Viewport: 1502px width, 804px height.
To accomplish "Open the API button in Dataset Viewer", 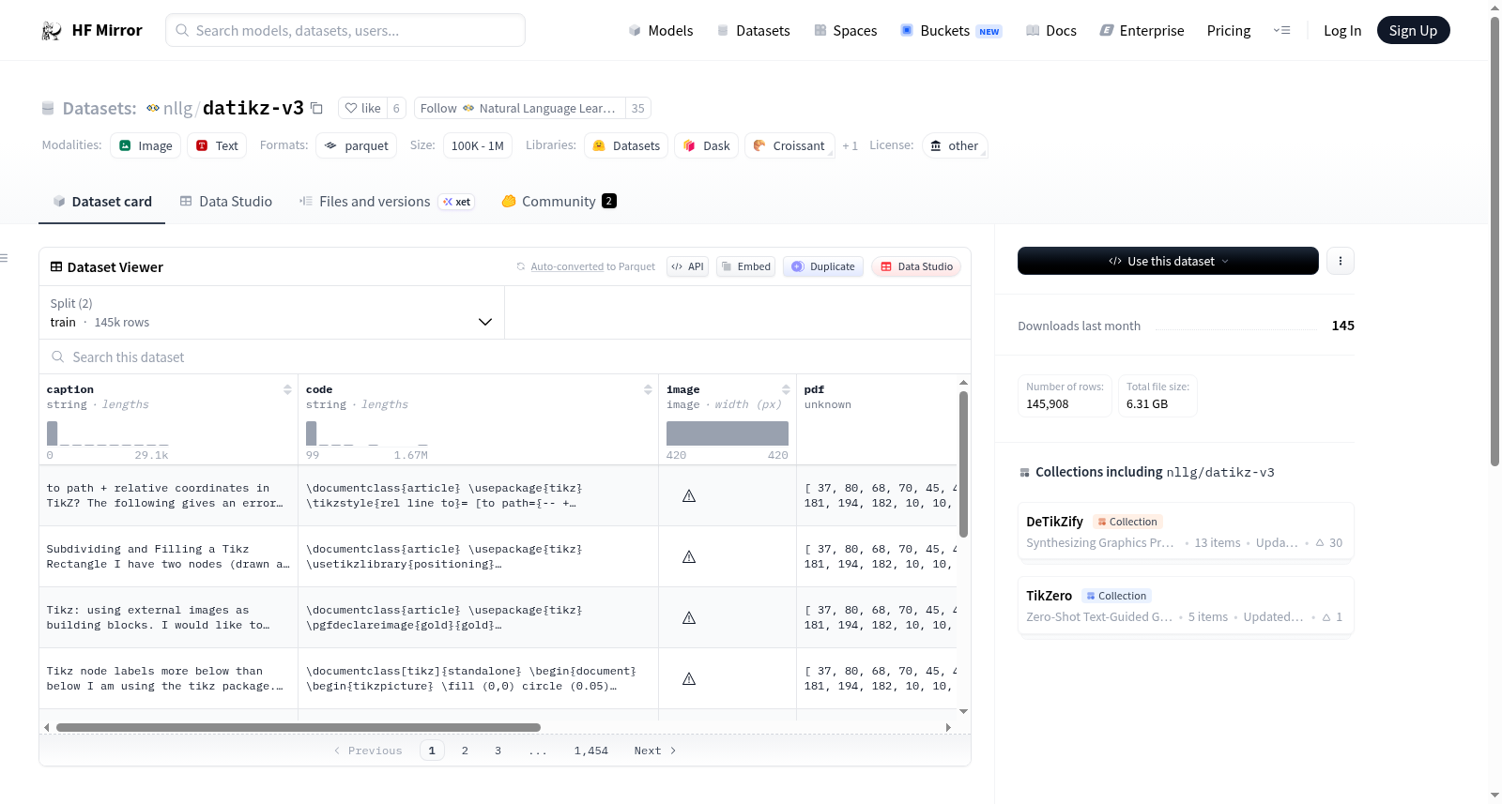I will click(x=687, y=266).
